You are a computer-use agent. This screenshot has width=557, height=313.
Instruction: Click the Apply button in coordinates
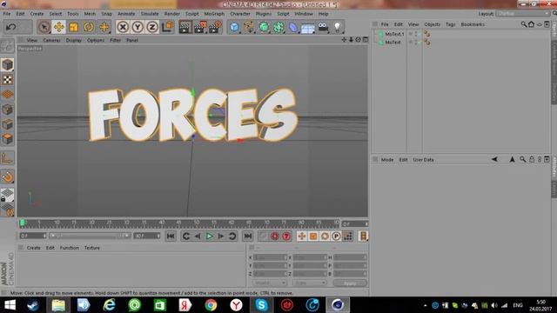350,283
